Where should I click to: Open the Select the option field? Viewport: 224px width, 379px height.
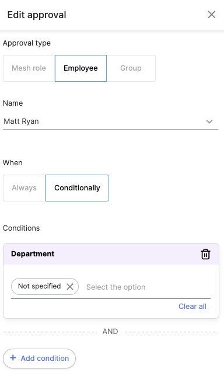(x=148, y=287)
